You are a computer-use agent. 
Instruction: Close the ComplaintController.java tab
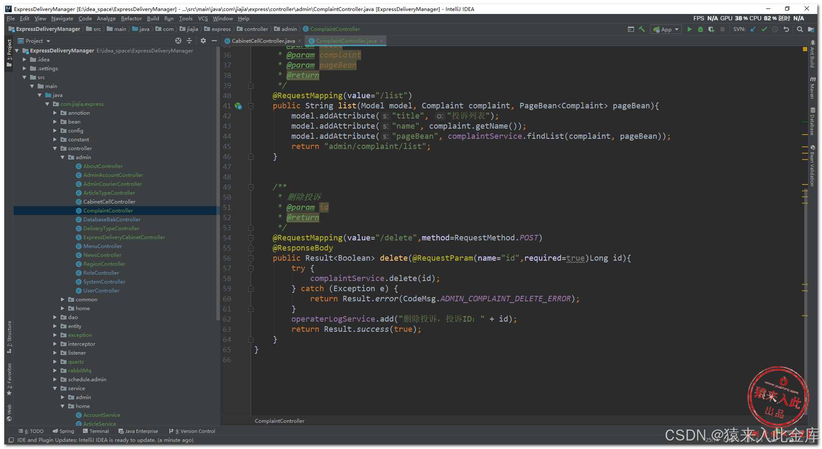pyautogui.click(x=381, y=41)
